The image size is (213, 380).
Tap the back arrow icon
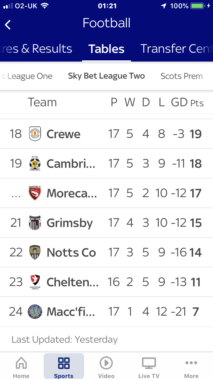pyautogui.click(x=8, y=25)
